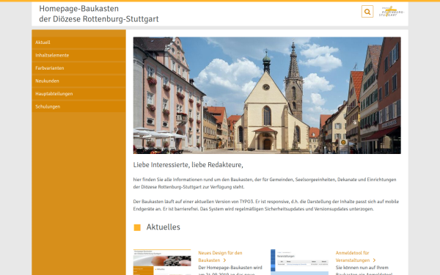Open the search magnifier icon

tap(367, 12)
